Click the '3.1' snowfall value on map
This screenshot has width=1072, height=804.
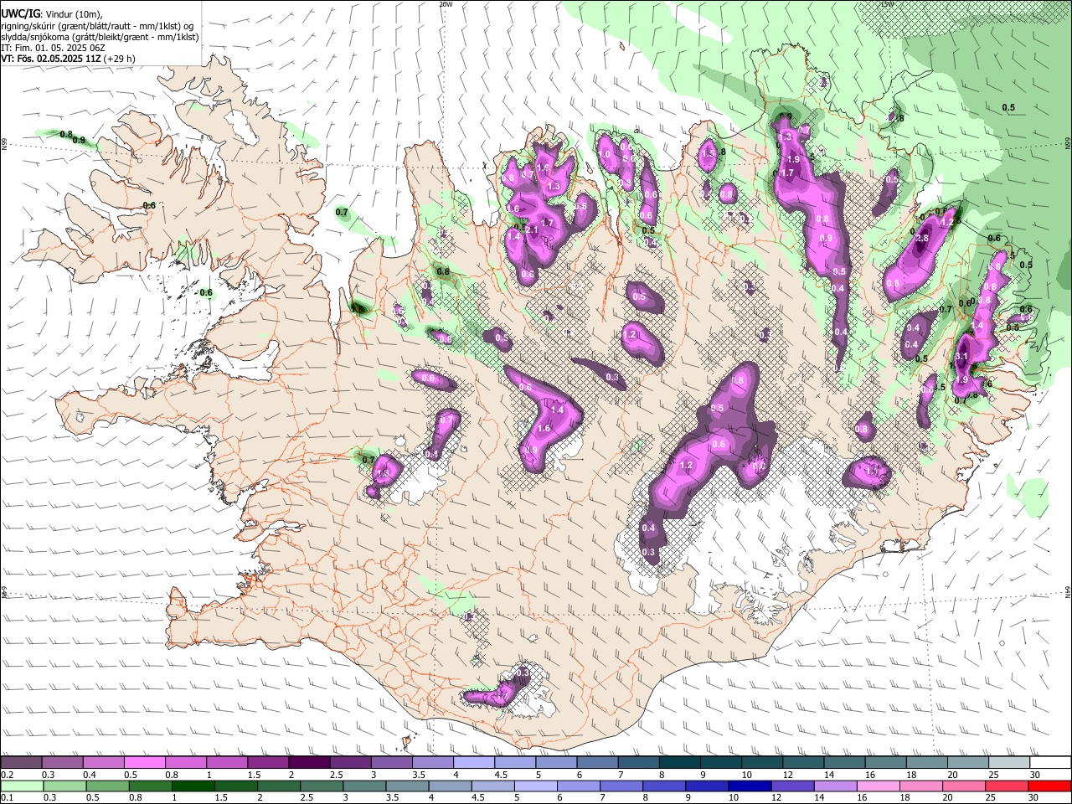pyautogui.click(x=961, y=357)
